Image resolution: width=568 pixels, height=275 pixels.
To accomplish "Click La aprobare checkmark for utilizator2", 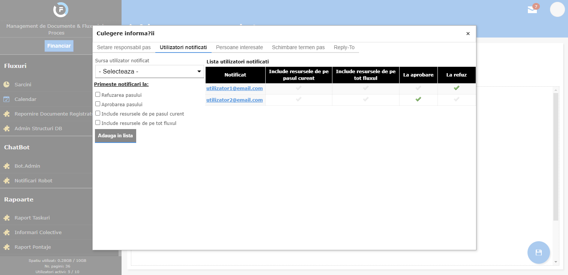I will pyautogui.click(x=418, y=99).
